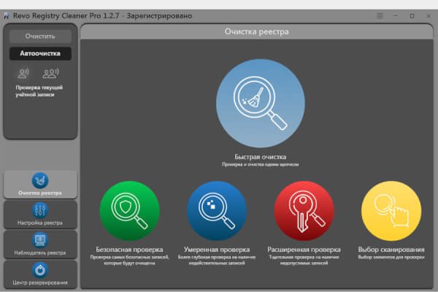
Task: Minimize the Revo Registry Cleaner window
Action: tap(395, 15)
